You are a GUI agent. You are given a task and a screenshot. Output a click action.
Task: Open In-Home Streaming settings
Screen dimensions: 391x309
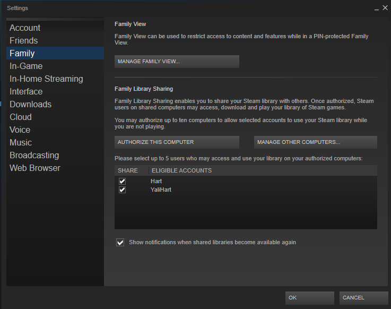tap(55, 79)
